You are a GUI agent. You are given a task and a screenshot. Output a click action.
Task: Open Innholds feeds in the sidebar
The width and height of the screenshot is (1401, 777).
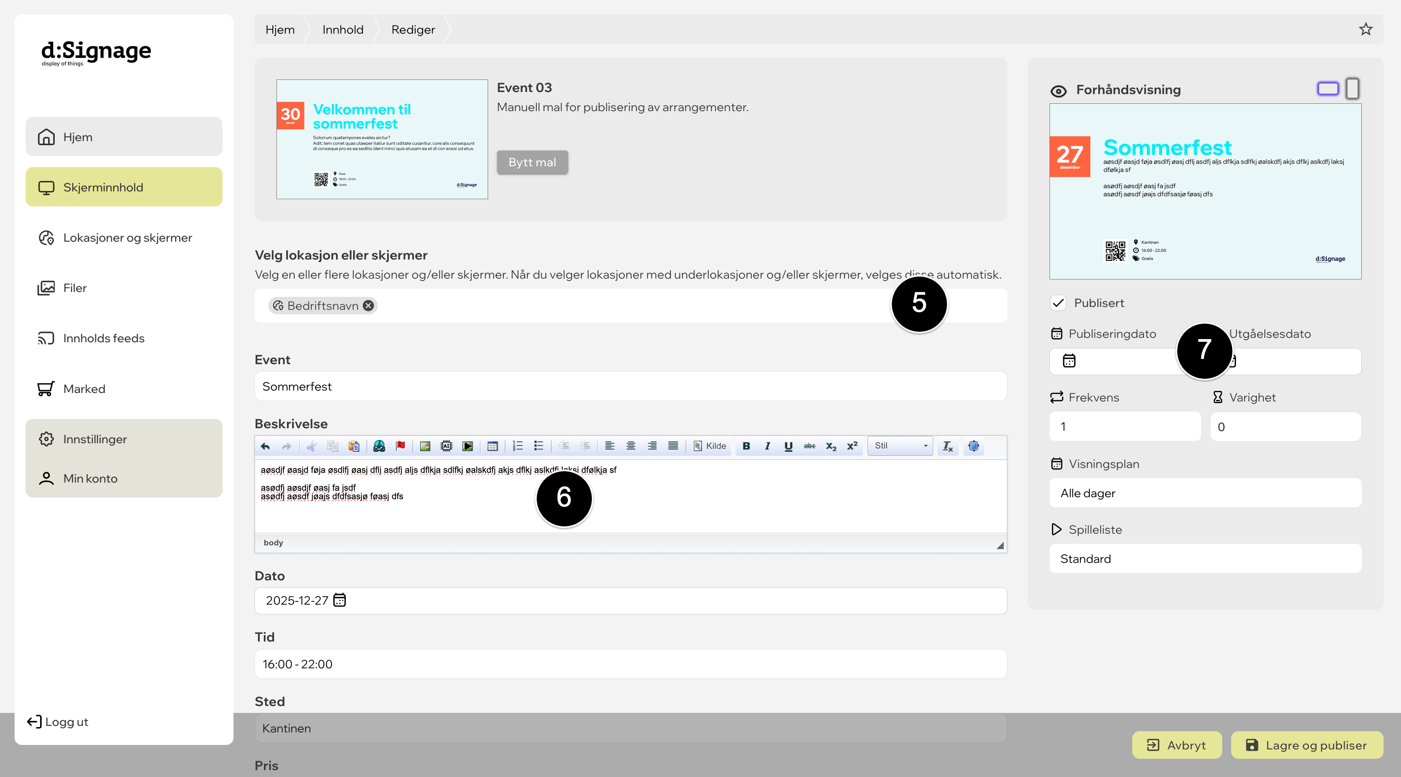tap(124, 338)
